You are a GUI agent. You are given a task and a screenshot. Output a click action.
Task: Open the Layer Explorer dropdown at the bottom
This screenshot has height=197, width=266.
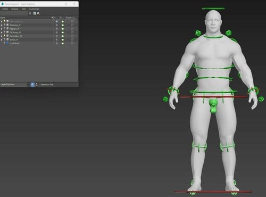point(14,85)
